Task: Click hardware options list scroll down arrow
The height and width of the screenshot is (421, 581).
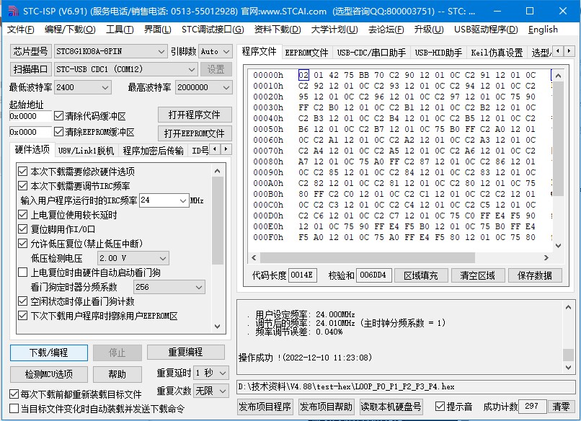Action: tap(218, 326)
